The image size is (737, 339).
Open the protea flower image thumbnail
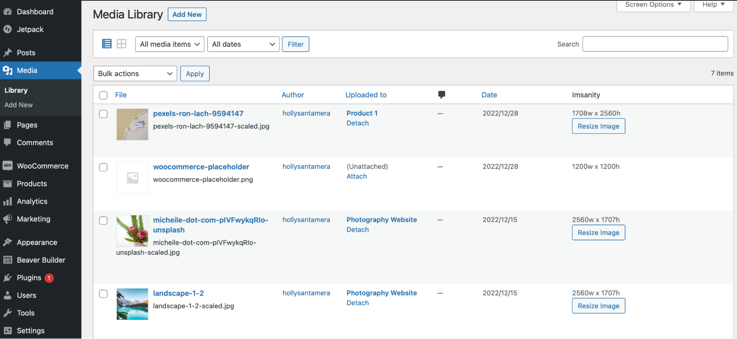[132, 231]
